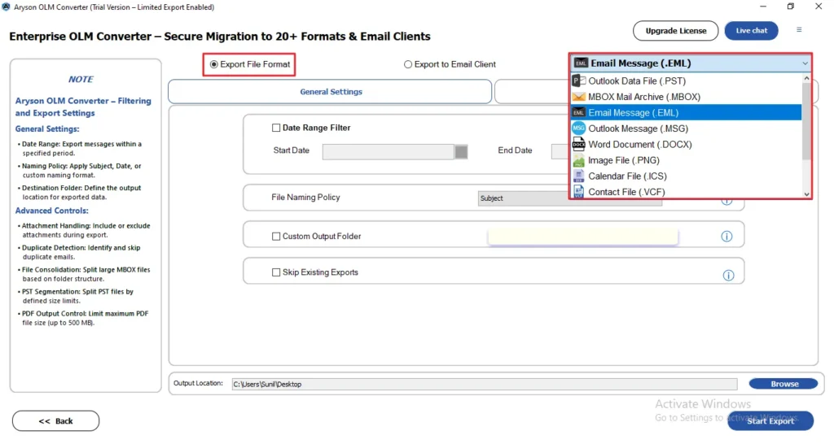The image size is (834, 444).
Task: Enable the Date Range Filter checkbox
Action: 276,128
